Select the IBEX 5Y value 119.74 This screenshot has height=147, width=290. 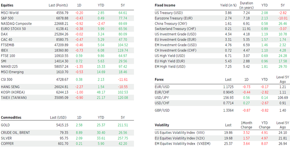point(123,51)
